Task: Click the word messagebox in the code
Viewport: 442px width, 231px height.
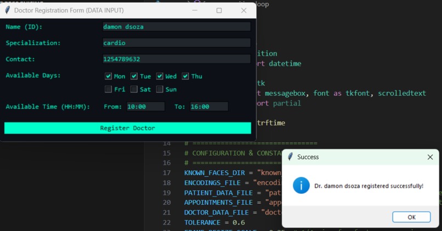Action: tap(285, 93)
